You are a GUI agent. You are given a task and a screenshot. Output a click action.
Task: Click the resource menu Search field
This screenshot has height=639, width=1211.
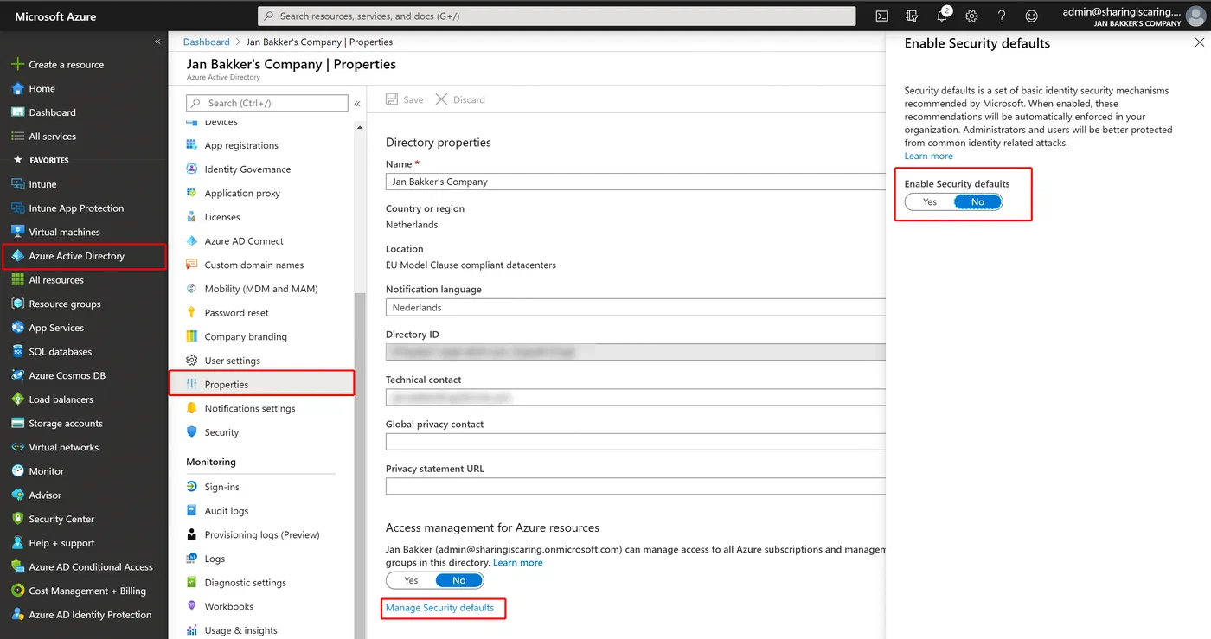267,103
